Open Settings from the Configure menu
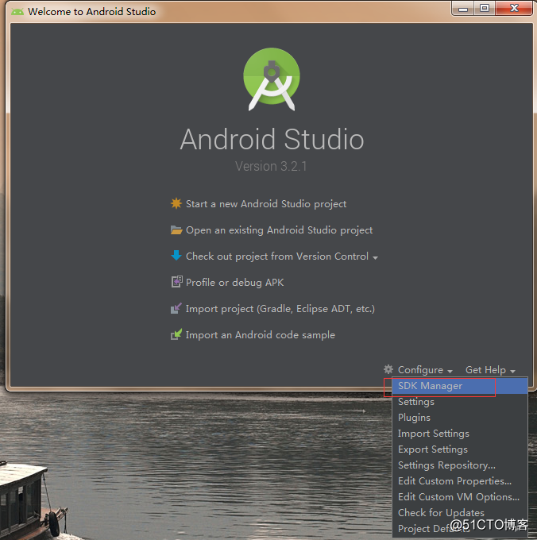 pos(460,402)
